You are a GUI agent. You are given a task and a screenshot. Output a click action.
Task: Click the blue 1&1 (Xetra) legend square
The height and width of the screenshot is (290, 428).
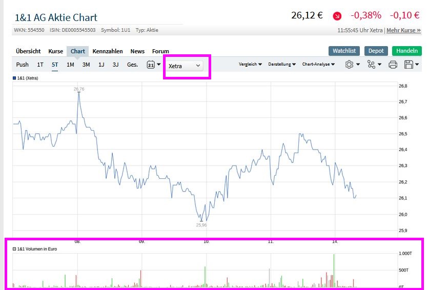pyautogui.click(x=14, y=78)
